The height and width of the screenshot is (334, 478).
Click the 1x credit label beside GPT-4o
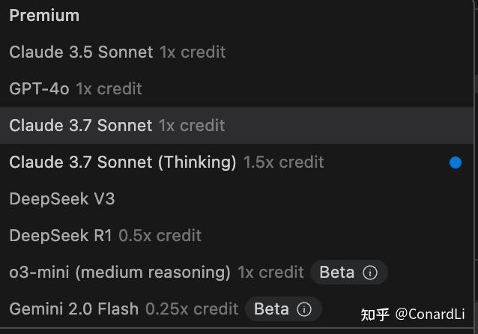(x=109, y=88)
